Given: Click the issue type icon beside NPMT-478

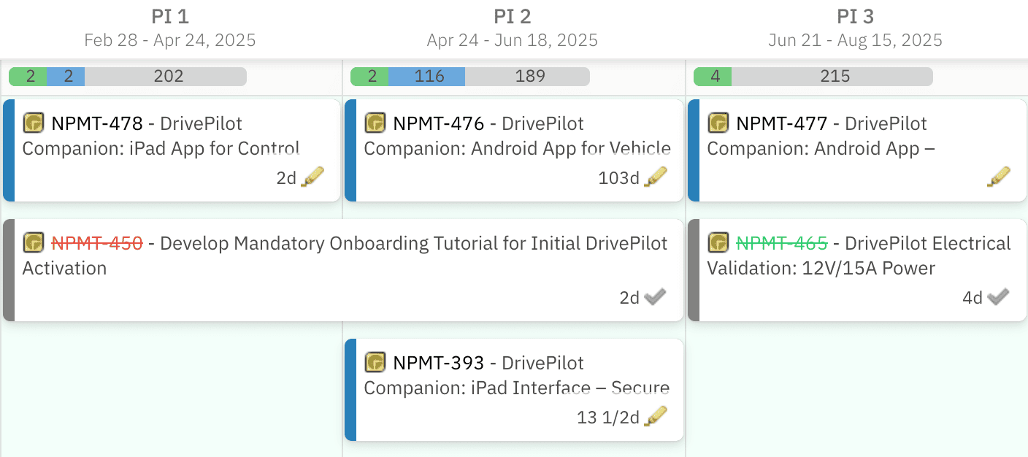Looking at the screenshot, I should tap(33, 123).
